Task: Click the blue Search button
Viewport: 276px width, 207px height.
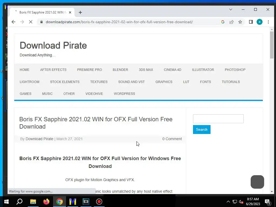Action: point(202,130)
